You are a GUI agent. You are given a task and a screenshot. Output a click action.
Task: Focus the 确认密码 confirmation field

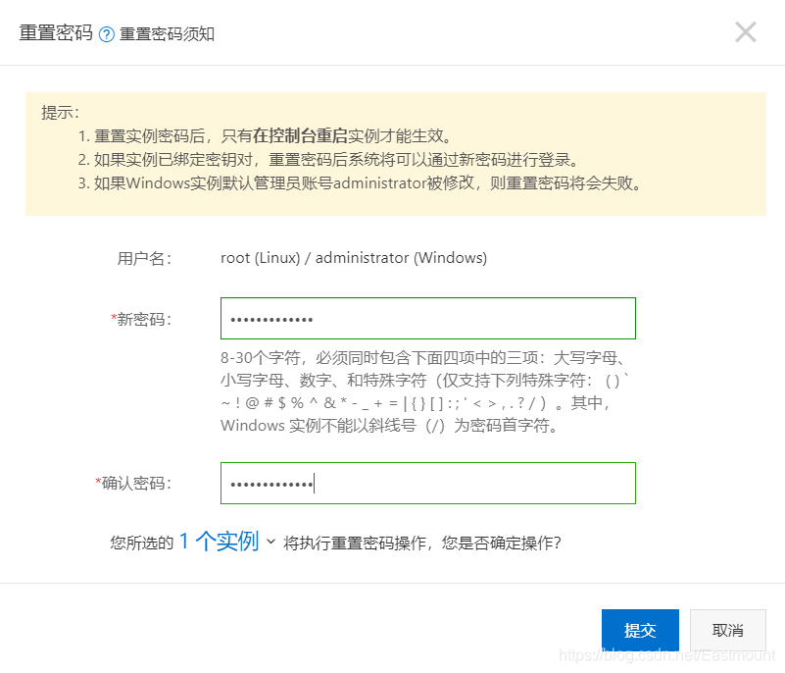(x=428, y=483)
